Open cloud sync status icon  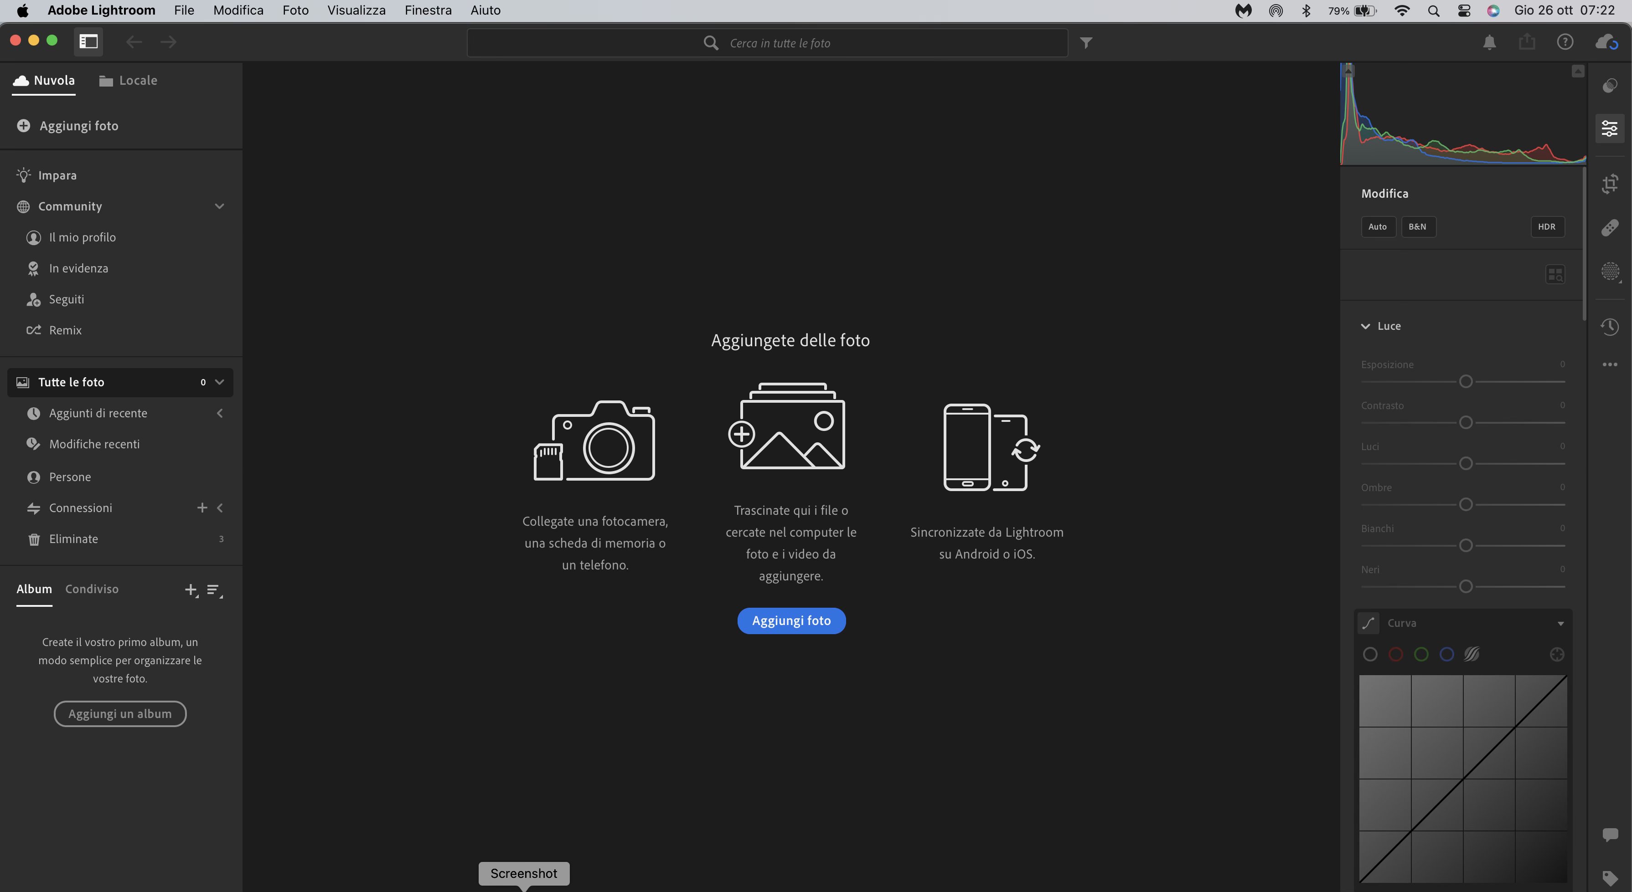click(x=1606, y=42)
